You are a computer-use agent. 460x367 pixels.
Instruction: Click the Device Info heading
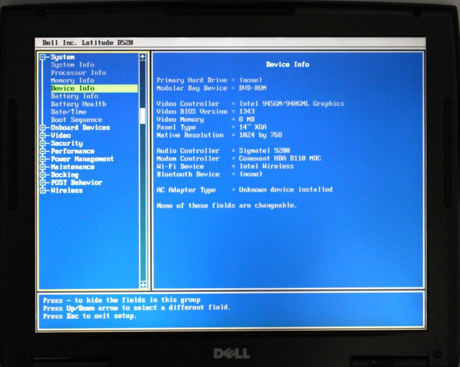click(287, 65)
